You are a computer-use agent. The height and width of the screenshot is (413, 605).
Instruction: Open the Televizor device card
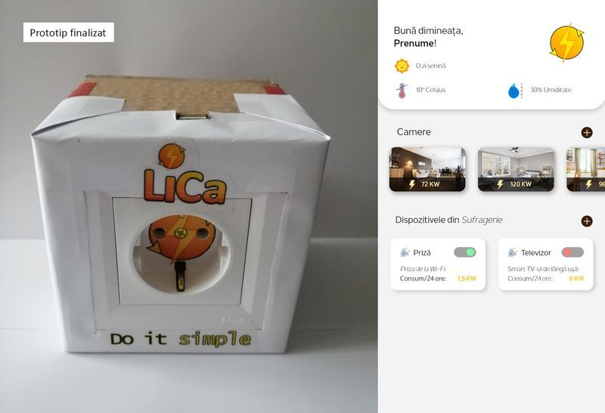tap(545, 264)
